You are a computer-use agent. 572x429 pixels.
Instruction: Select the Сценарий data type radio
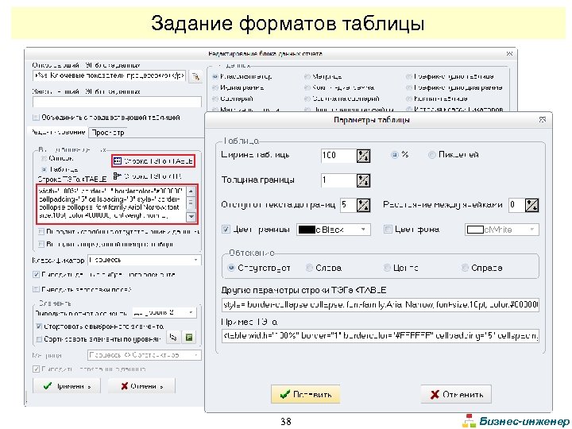[215, 99]
